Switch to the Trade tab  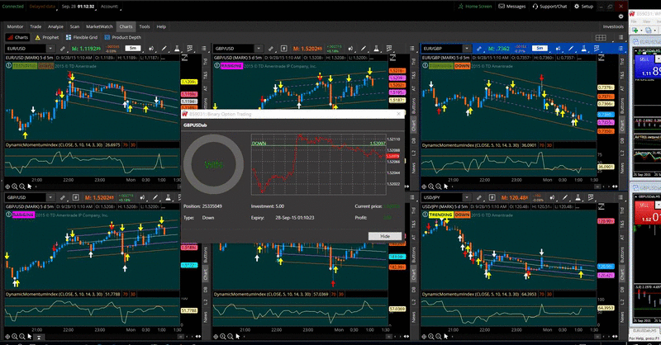click(36, 26)
